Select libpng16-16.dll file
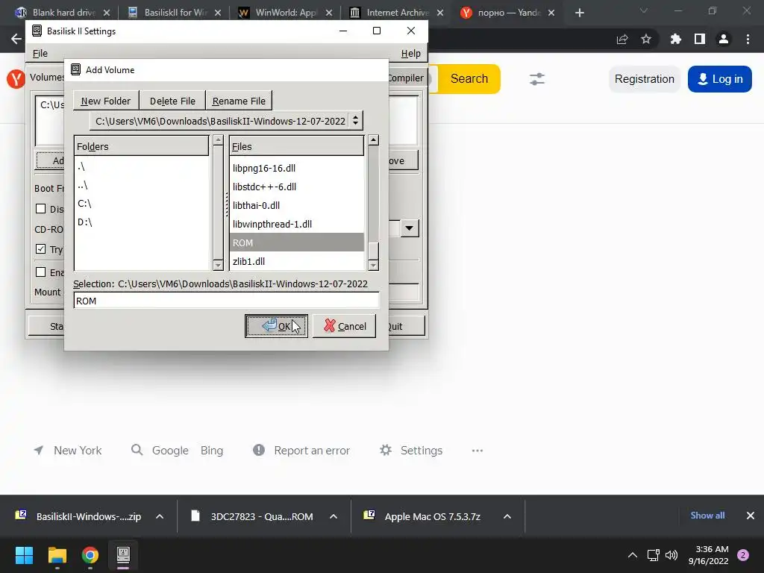Screen dimensions: 764x573 click(297, 169)
